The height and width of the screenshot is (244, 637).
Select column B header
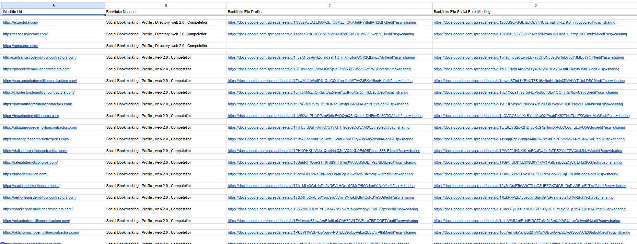pos(166,5)
